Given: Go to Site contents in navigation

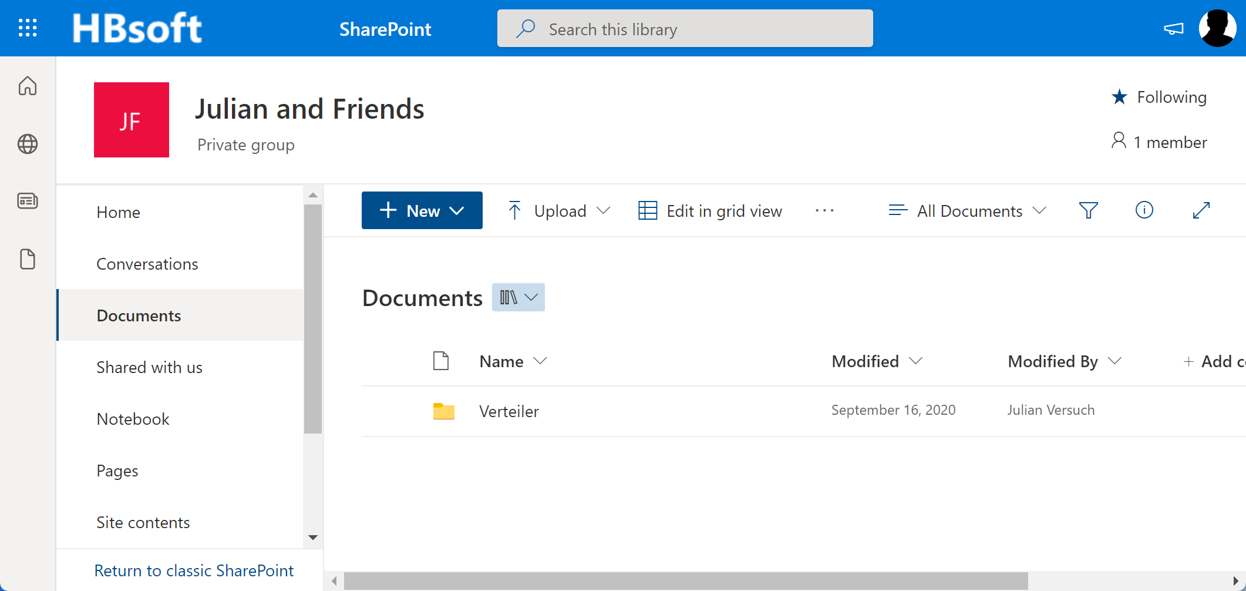Looking at the screenshot, I should [143, 523].
